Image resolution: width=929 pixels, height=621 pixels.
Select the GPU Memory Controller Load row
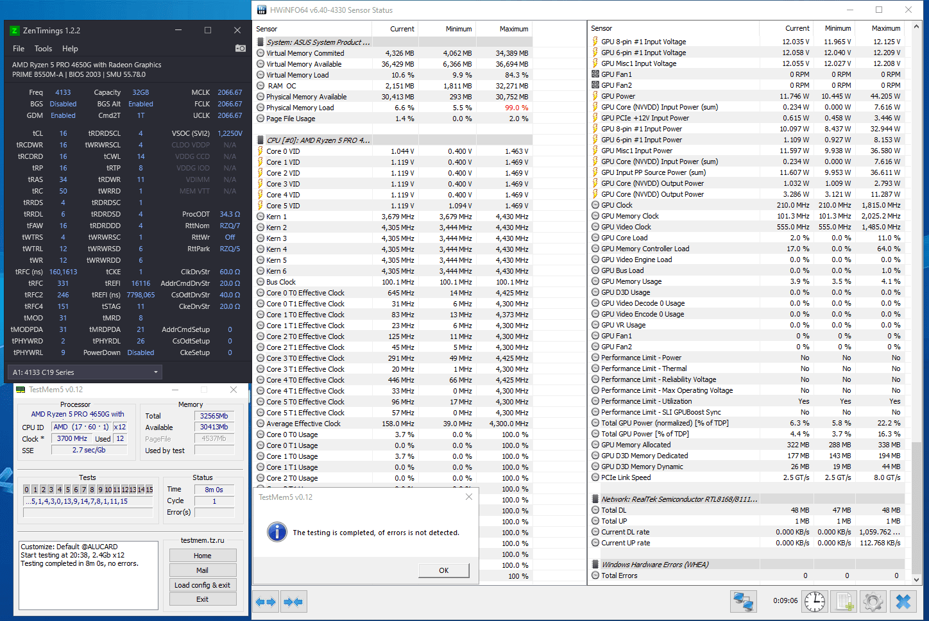point(747,249)
